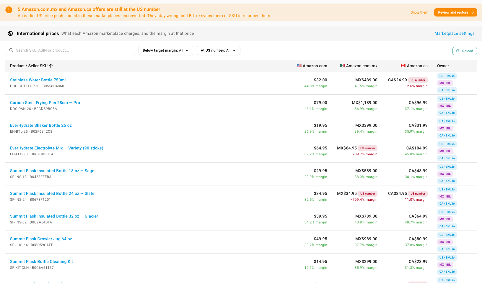482x283 pixels.
Task: Click the MX$399.00 price
Action: pyautogui.click(x=366, y=125)
